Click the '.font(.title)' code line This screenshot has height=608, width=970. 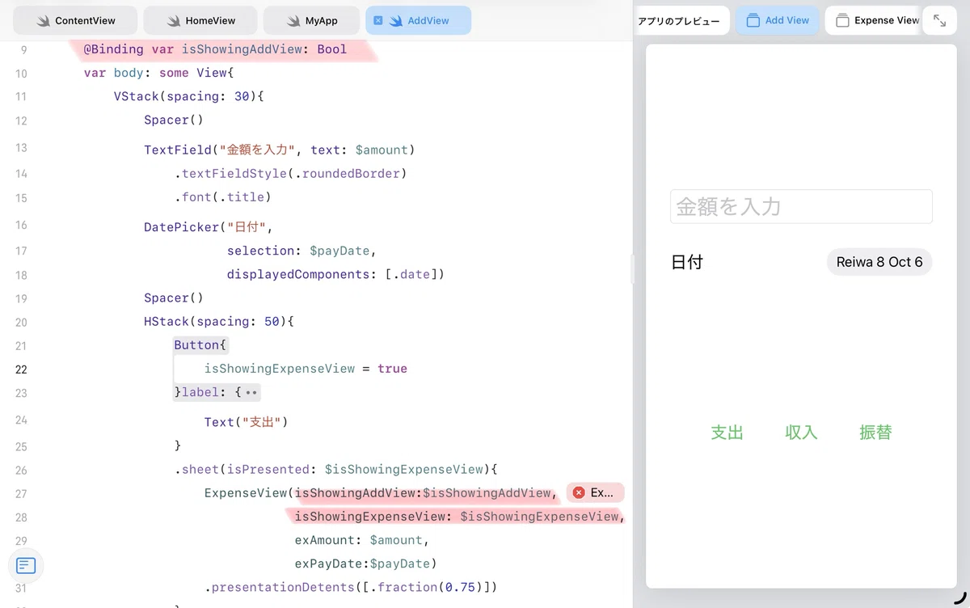click(x=222, y=196)
